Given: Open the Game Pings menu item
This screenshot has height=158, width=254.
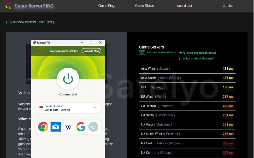Looking at the screenshot, I should 107,6.
